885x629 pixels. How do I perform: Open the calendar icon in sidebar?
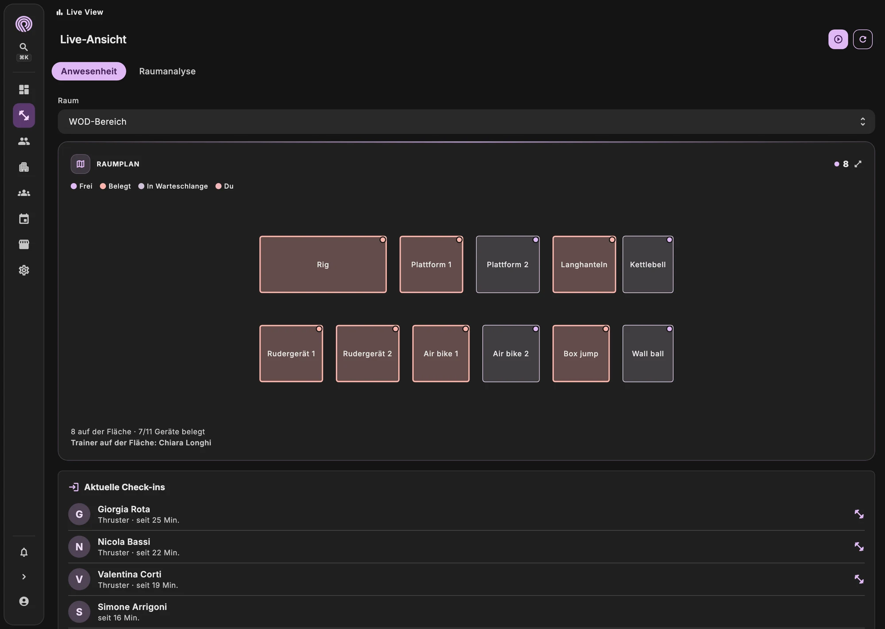tap(24, 219)
